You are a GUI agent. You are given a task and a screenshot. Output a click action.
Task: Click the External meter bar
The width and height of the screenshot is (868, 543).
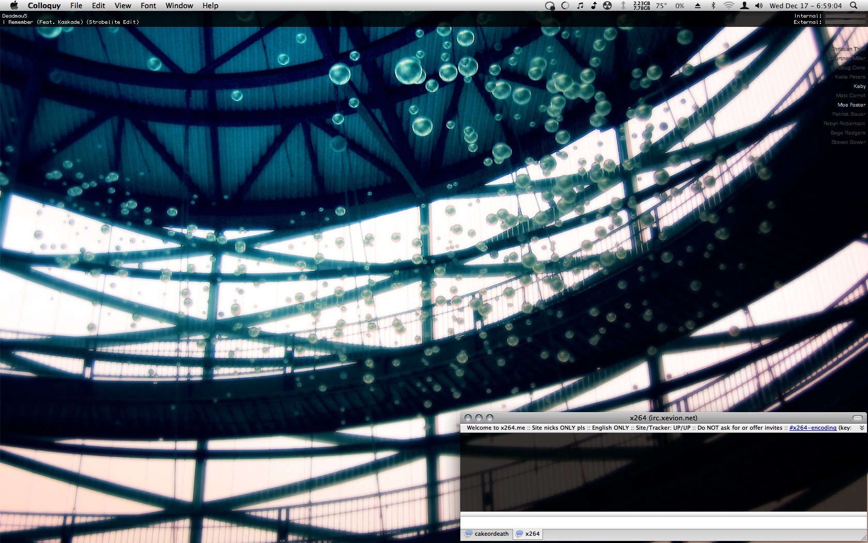click(845, 22)
